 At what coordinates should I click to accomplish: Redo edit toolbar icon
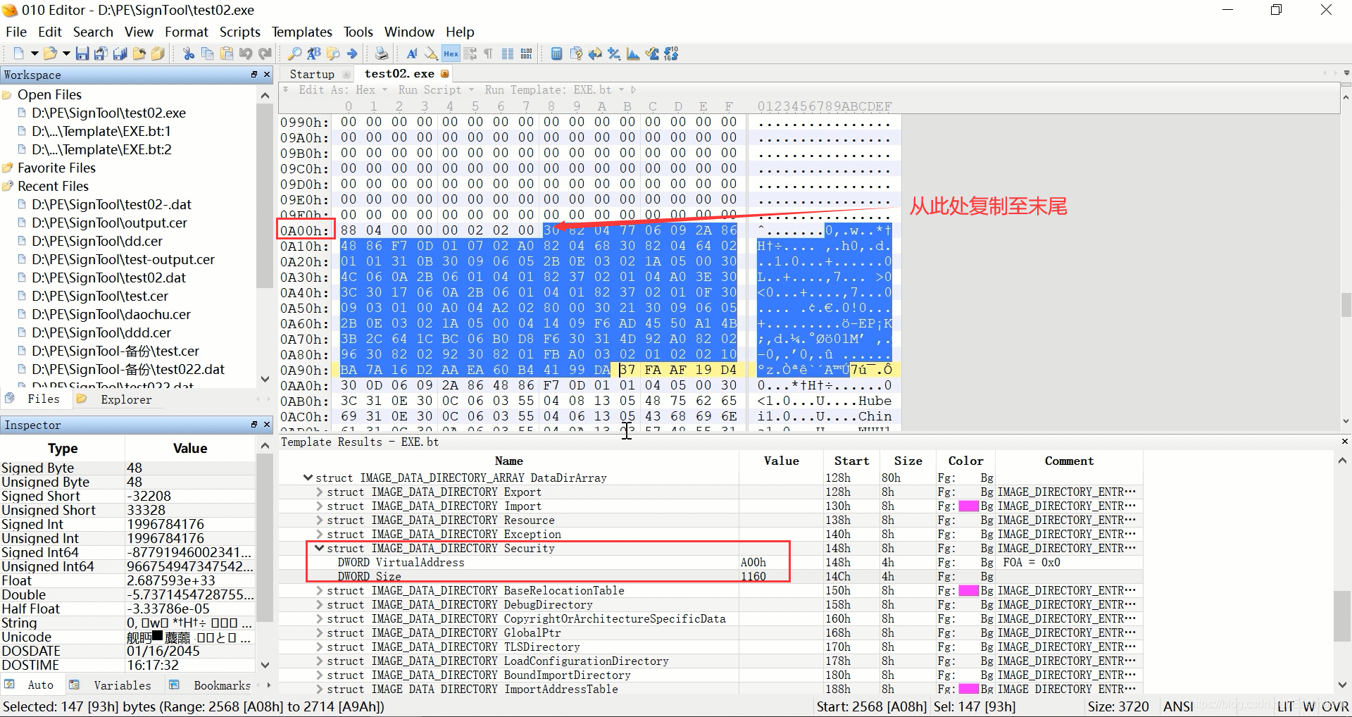pos(265,54)
